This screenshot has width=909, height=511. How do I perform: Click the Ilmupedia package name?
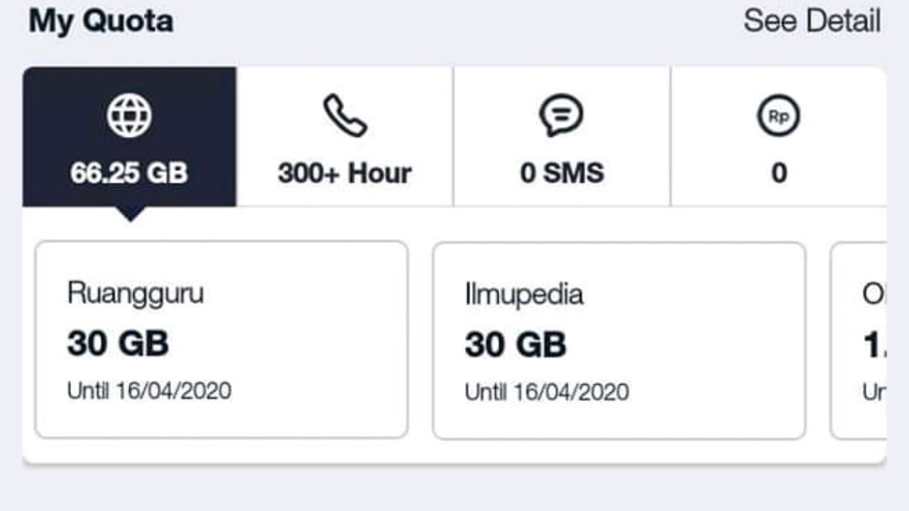(524, 295)
